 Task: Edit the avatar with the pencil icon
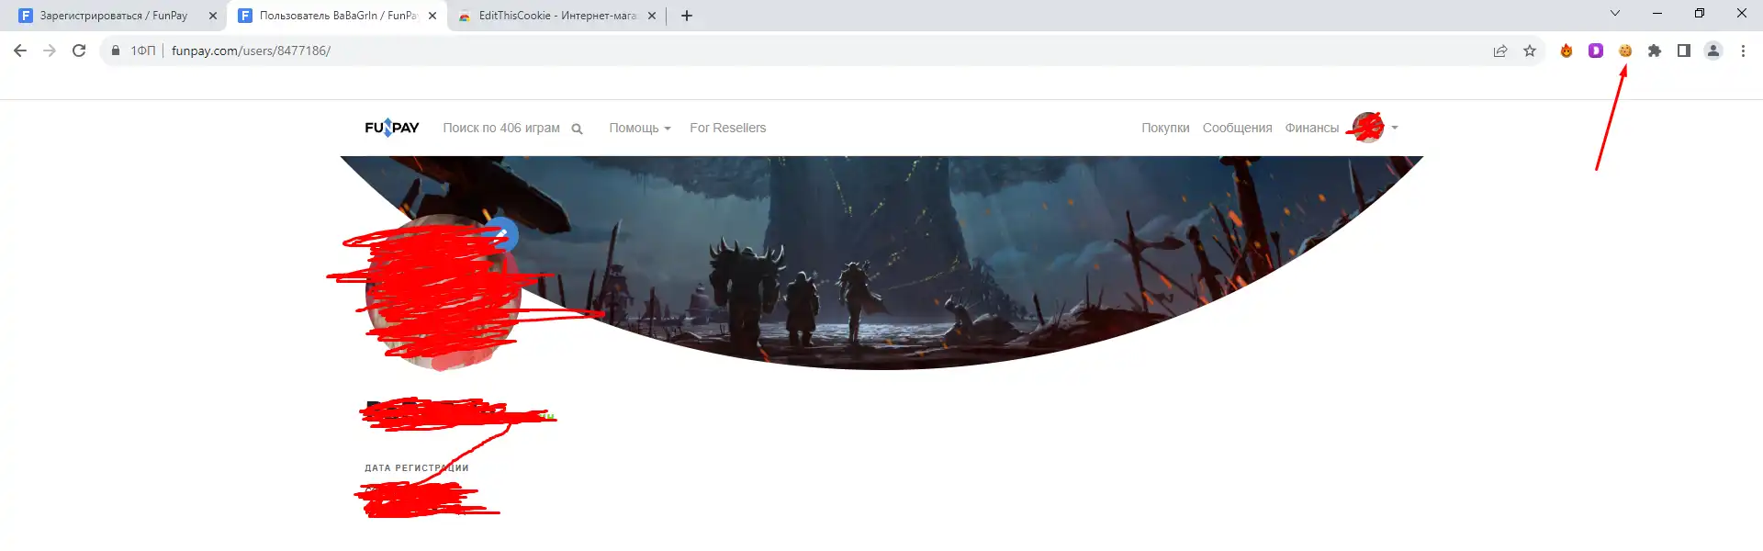point(502,234)
